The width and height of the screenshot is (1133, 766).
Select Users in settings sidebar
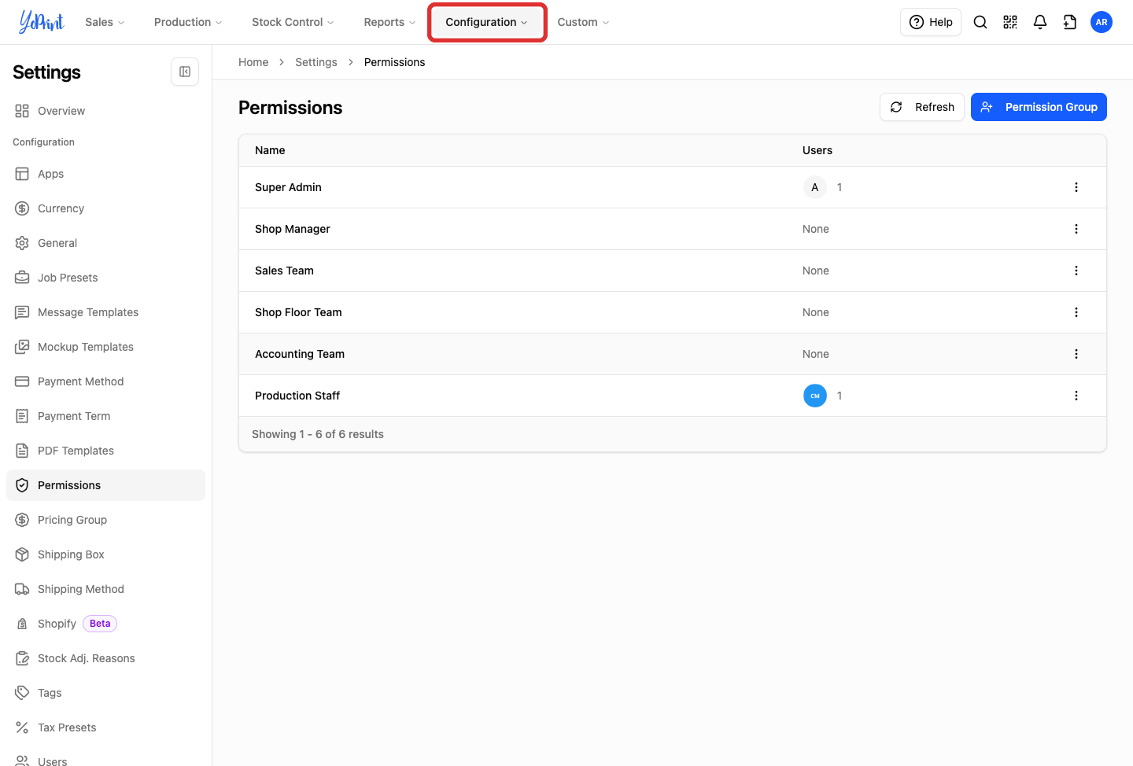105,760
